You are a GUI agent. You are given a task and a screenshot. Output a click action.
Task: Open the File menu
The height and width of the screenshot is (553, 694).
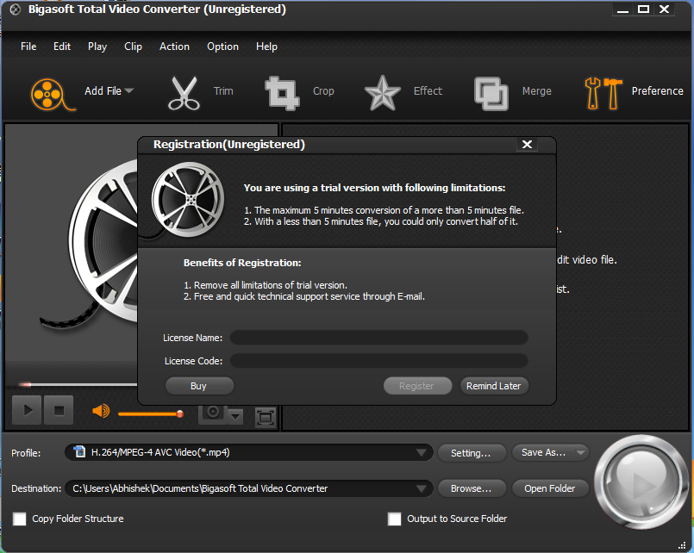tap(28, 47)
